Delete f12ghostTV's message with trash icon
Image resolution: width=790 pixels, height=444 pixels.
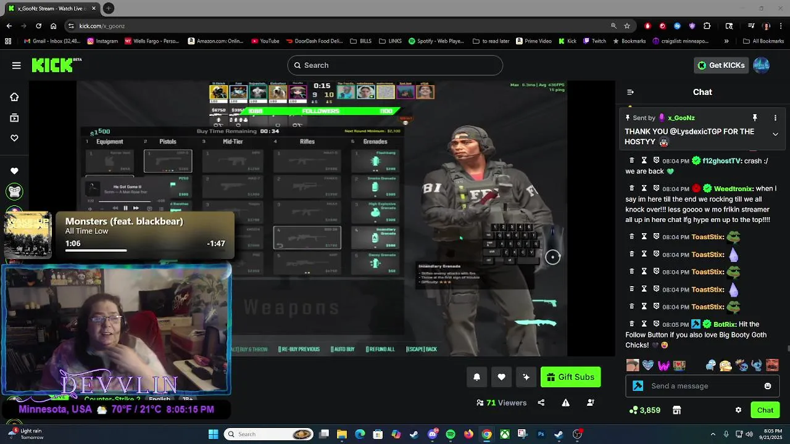click(x=631, y=160)
